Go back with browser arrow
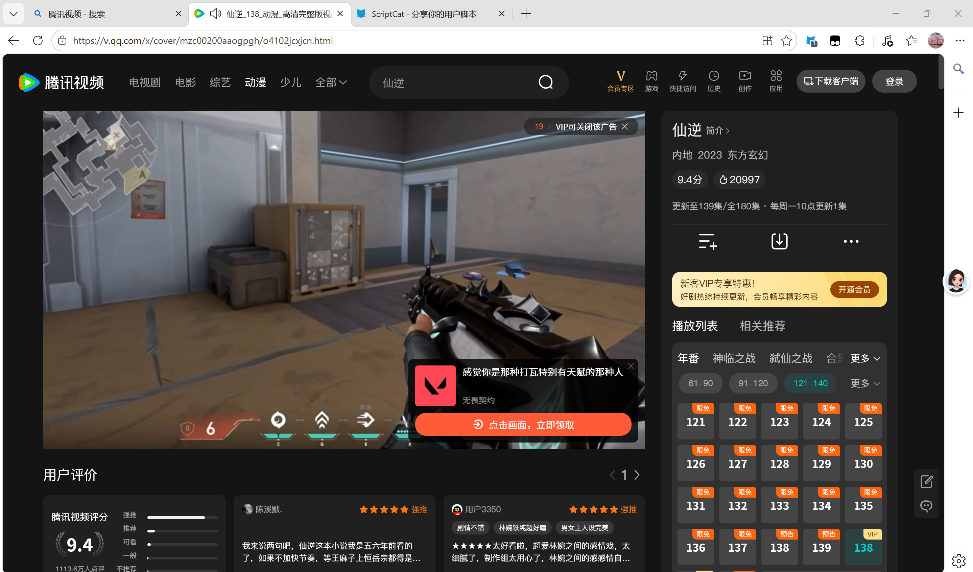The height and width of the screenshot is (572, 973). (14, 41)
